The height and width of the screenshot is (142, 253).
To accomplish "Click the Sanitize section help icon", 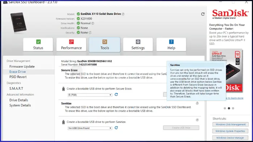I will coord(197,103).
